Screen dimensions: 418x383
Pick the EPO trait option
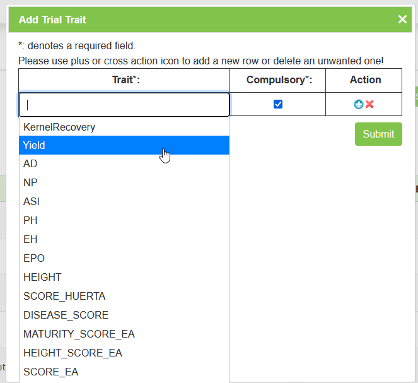point(34,258)
